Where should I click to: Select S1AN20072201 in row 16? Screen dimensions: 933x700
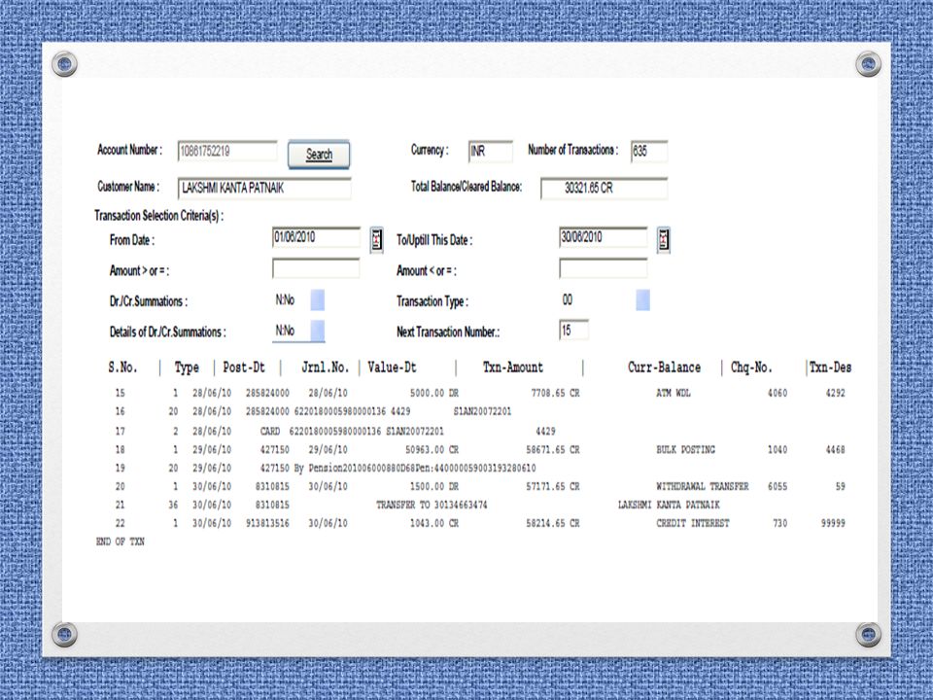483,411
